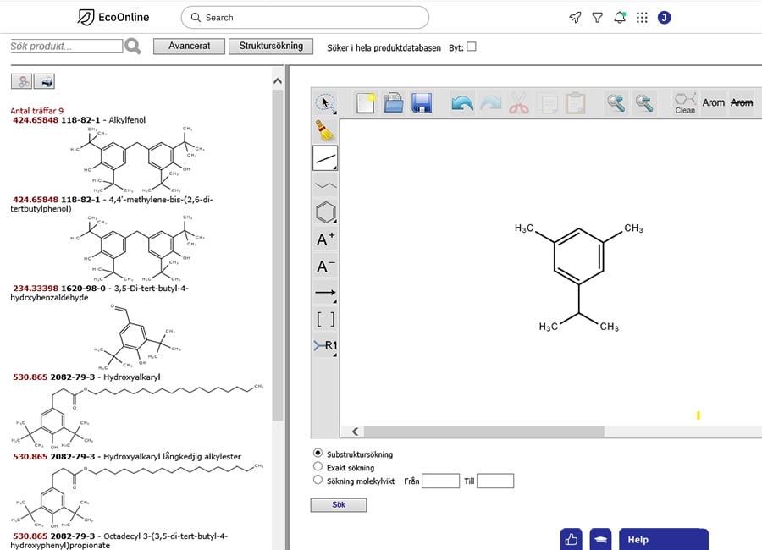The image size is (762, 550).
Task: Select Exakt sökning radio button
Action: [318, 467]
